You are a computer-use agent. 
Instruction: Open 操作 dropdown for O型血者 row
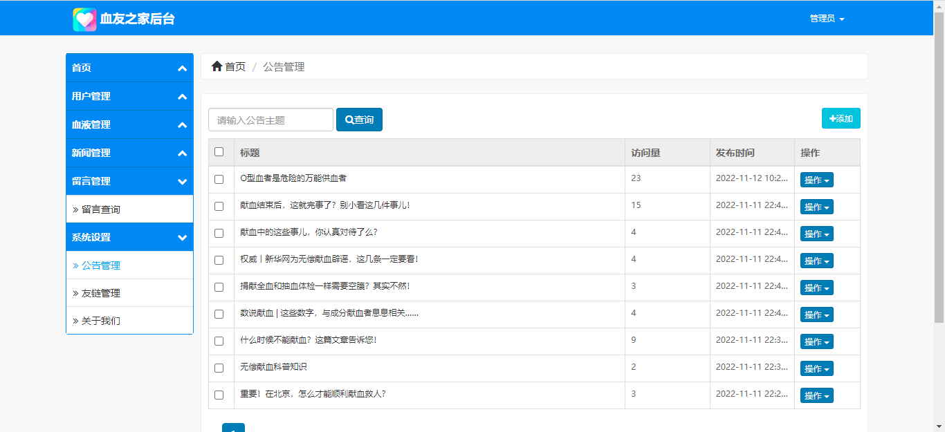(x=817, y=180)
